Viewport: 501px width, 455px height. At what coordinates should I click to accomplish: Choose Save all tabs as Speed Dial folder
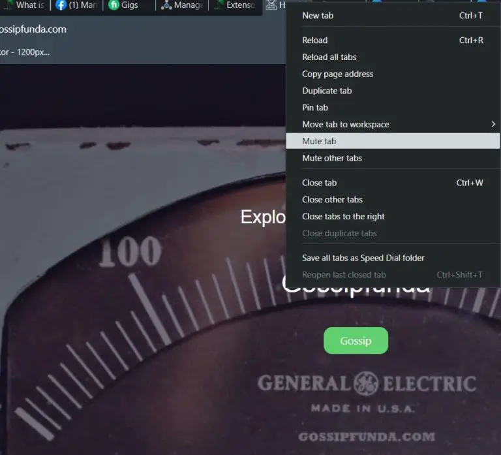tap(392, 258)
